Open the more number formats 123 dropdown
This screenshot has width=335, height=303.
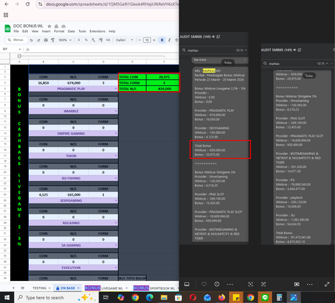click(x=108, y=40)
